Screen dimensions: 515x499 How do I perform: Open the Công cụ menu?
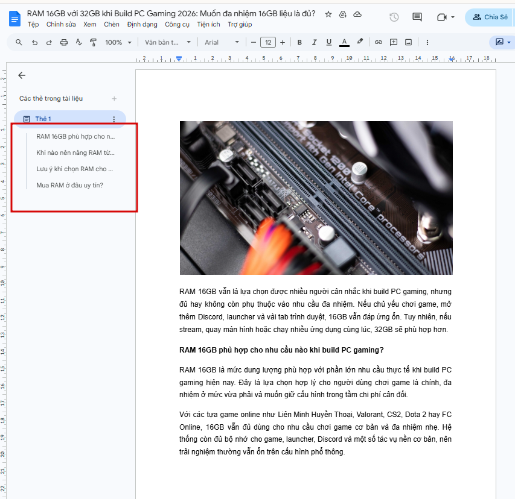coord(177,24)
